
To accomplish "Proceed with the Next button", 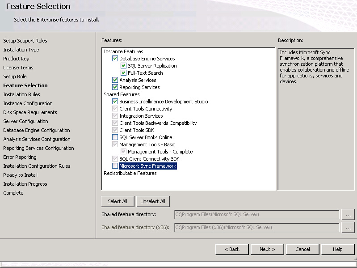I will tap(267, 249).
